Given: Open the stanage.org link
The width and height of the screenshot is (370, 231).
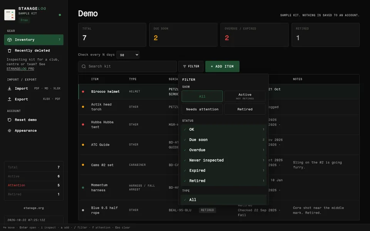Looking at the screenshot, I should click(x=34, y=208).
